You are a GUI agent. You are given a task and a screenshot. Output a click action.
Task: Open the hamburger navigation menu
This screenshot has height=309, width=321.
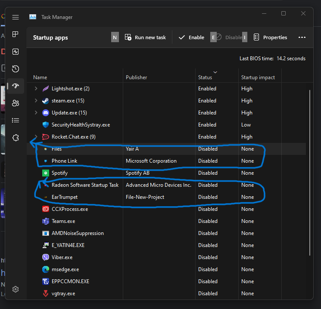point(16,17)
